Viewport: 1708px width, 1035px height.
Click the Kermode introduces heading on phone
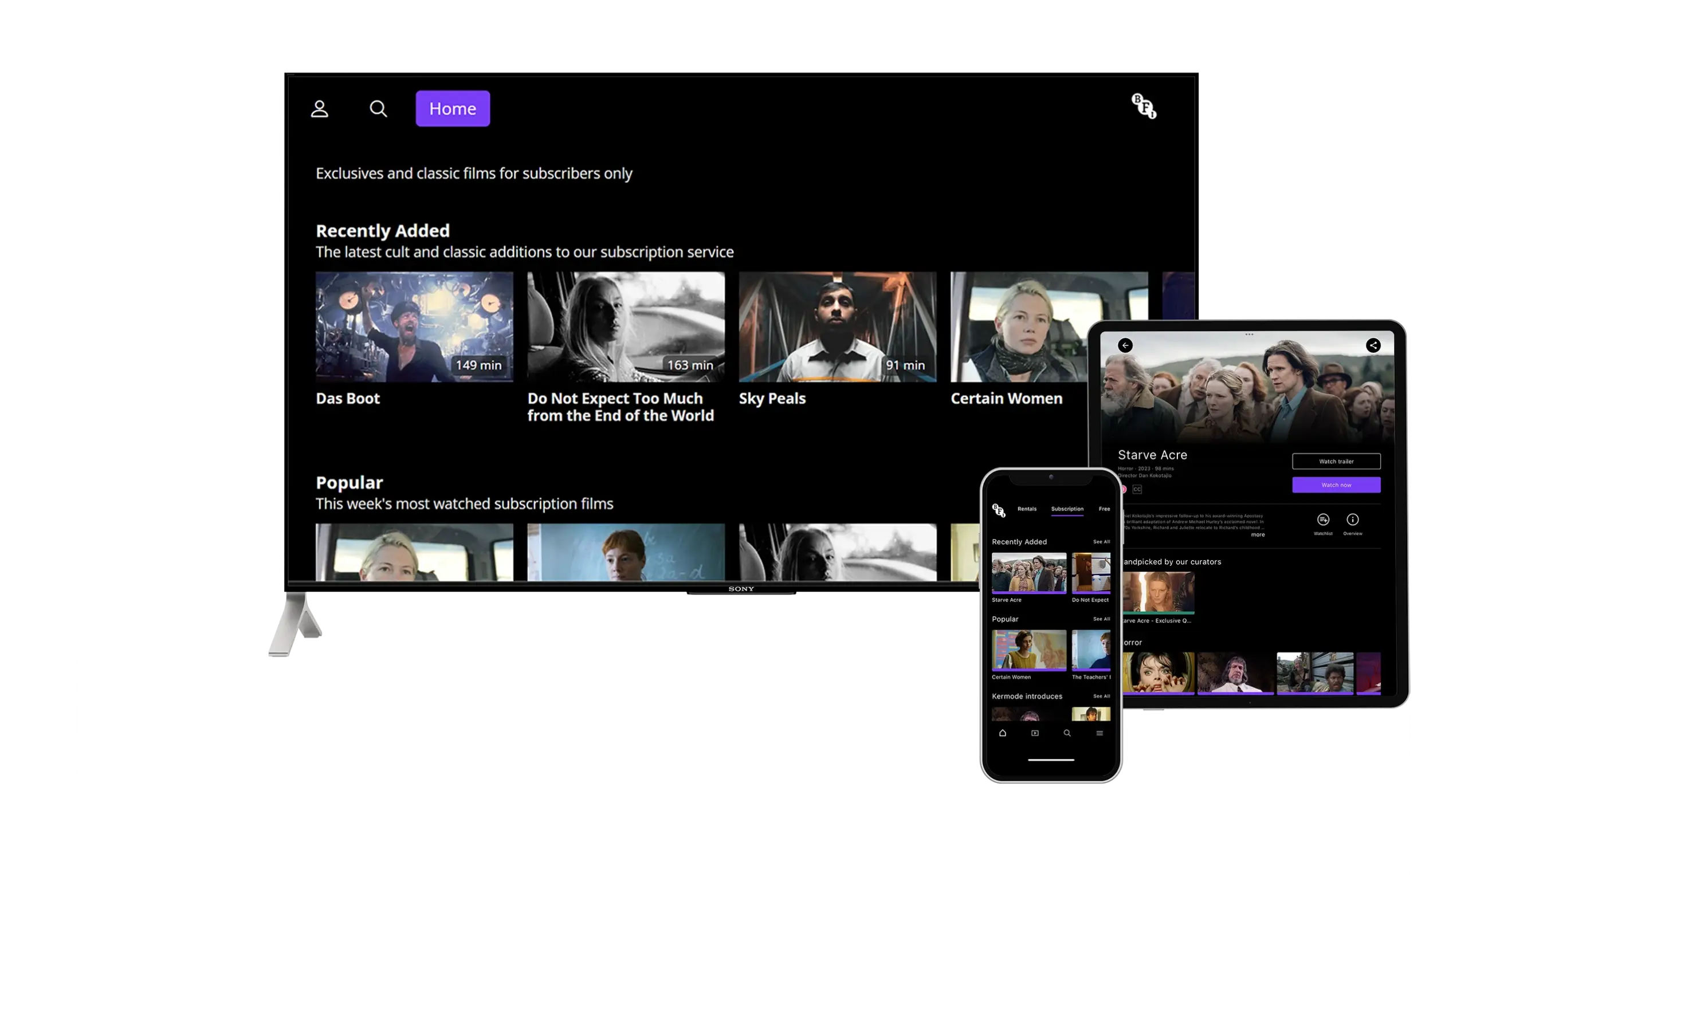coord(1027,697)
